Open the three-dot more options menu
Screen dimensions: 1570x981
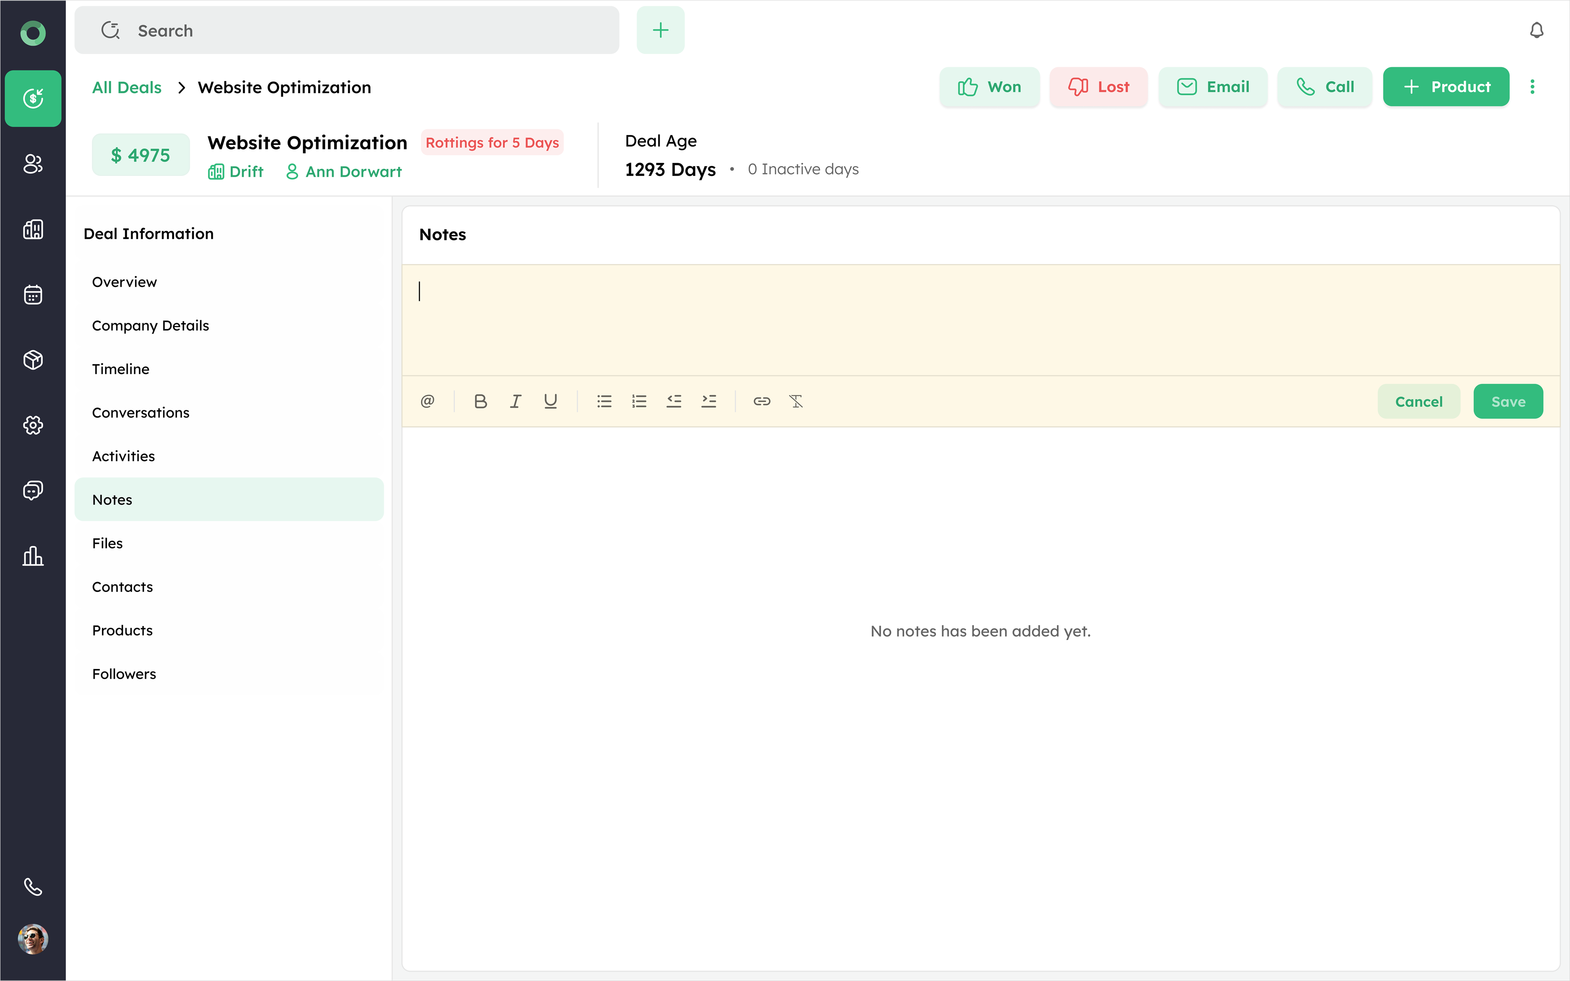click(x=1533, y=87)
